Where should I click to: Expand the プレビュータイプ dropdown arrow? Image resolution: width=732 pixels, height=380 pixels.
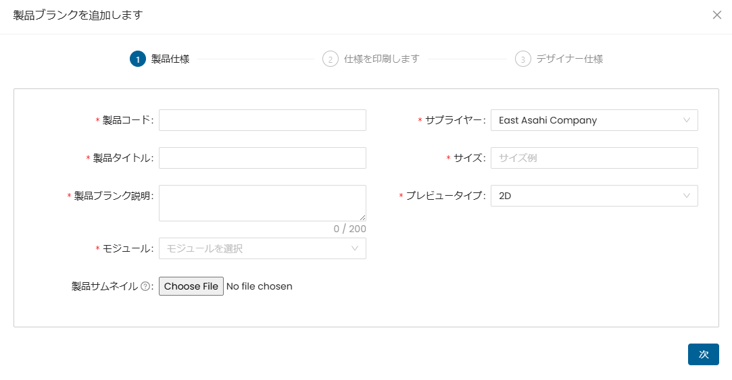687,196
